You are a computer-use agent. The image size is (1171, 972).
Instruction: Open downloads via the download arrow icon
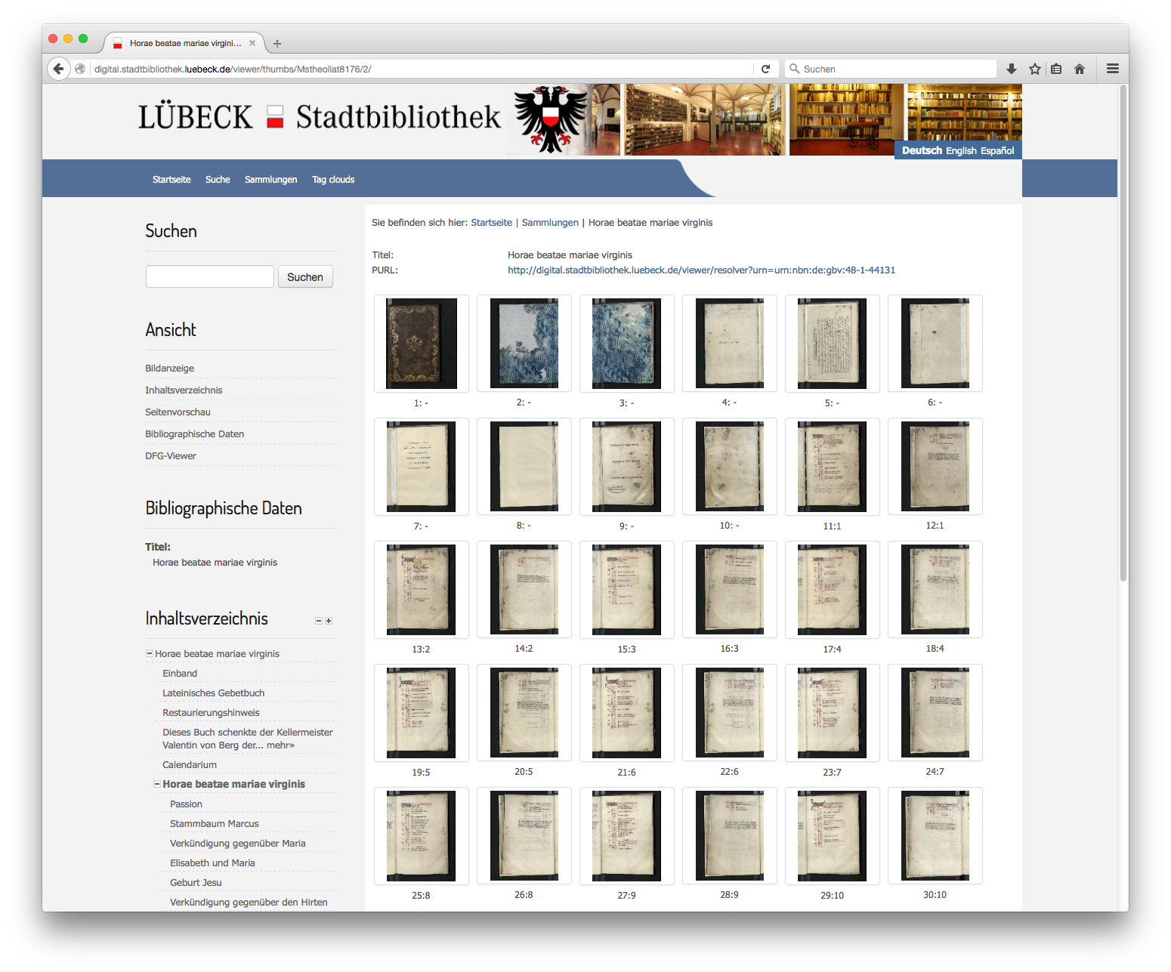tap(1012, 69)
